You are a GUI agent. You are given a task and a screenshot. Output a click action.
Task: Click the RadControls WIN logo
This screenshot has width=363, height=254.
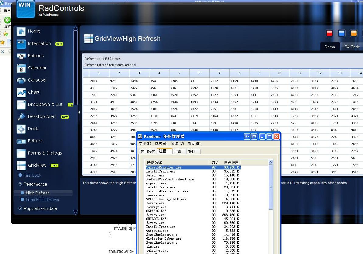pos(26,9)
